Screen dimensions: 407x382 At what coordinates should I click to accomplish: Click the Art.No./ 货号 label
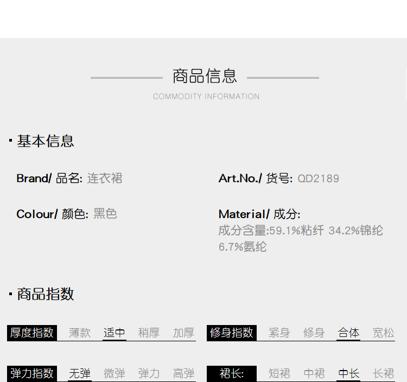click(x=256, y=179)
